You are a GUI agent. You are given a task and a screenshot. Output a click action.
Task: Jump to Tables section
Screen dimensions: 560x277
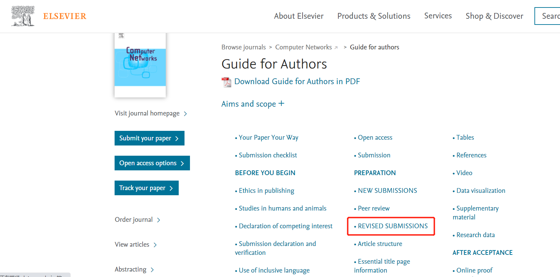point(465,138)
